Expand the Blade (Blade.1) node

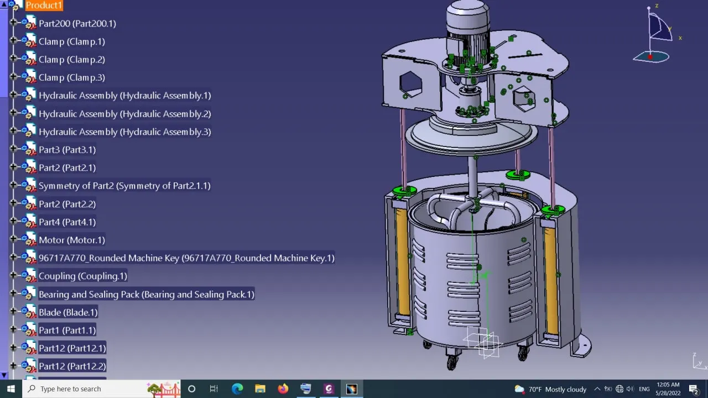pyautogui.click(x=13, y=312)
